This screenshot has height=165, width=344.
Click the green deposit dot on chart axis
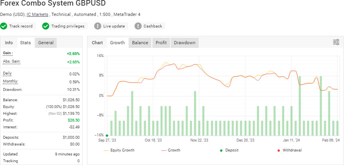(x=107, y=136)
